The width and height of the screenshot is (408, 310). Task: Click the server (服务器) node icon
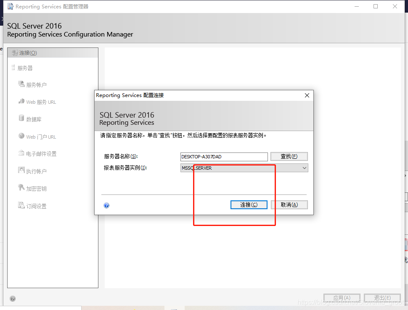13,68
